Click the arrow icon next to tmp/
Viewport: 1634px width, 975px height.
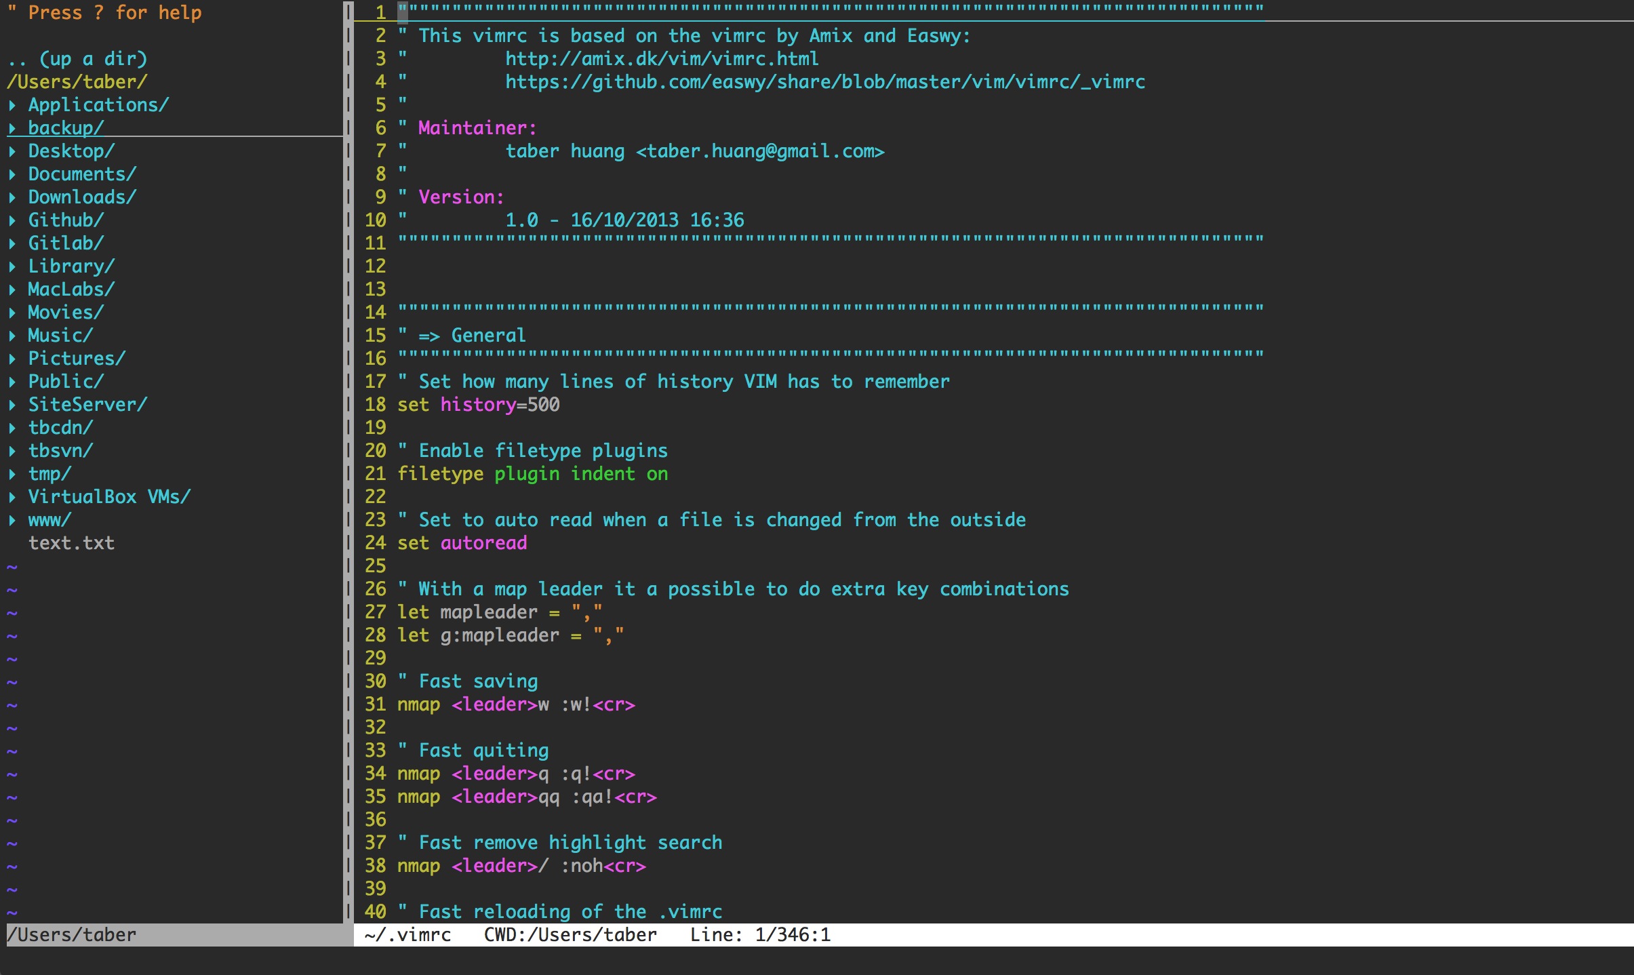point(12,474)
